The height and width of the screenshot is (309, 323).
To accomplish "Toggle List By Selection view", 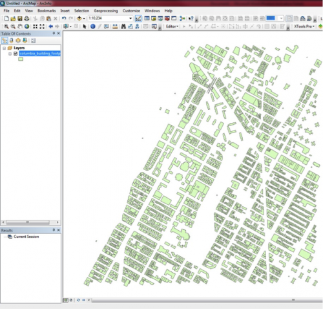I will [x=25, y=40].
